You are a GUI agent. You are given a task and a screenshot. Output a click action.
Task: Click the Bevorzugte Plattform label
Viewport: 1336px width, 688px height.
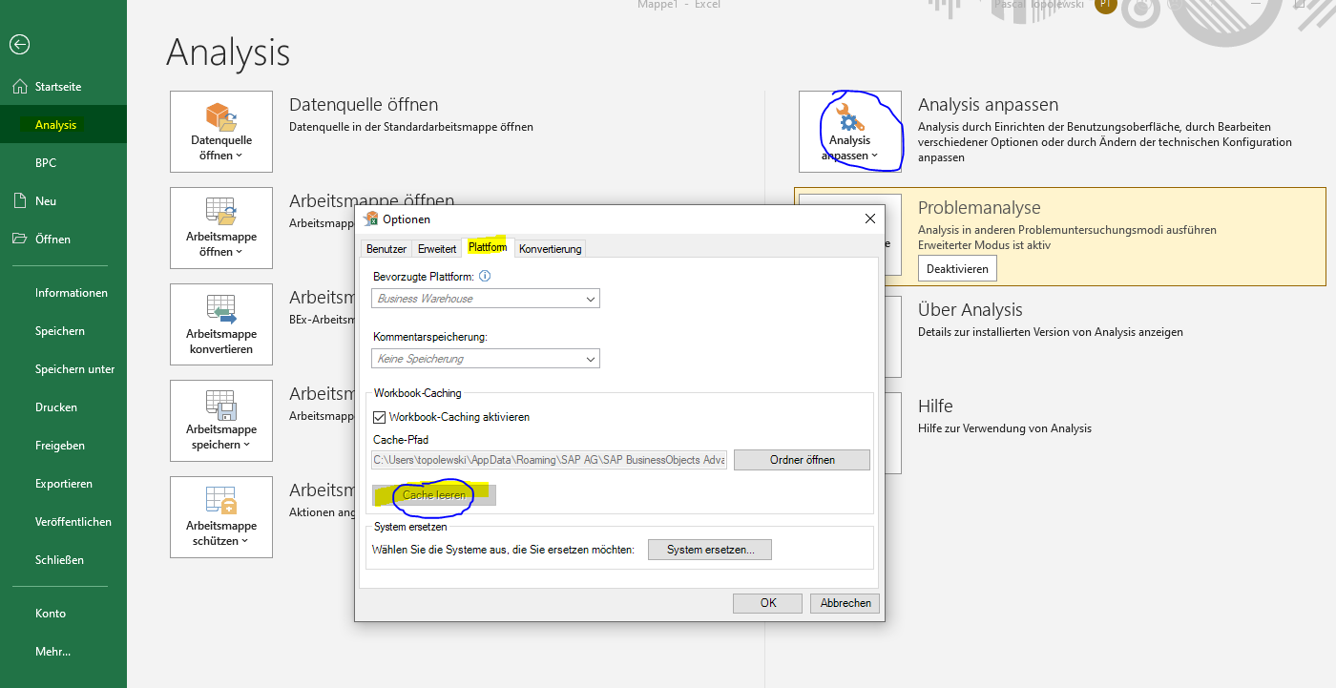pyautogui.click(x=424, y=277)
